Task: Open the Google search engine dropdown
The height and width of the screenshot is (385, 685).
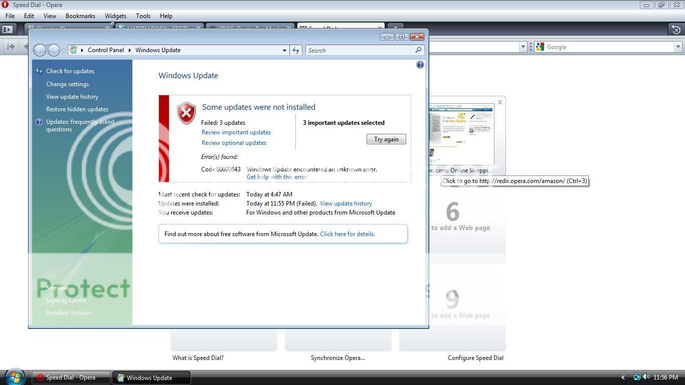Action: (678, 47)
